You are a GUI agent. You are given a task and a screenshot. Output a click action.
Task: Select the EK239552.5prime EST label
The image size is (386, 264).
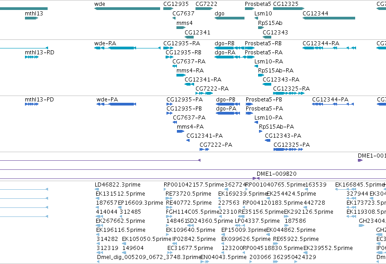click(328, 248)
